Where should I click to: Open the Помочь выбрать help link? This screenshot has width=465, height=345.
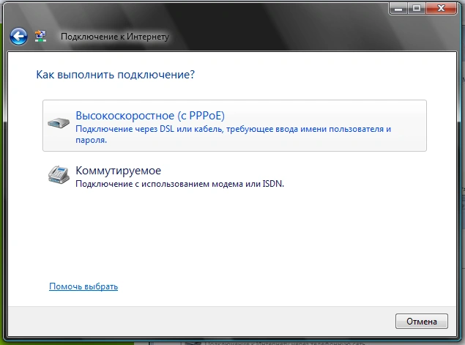pyautogui.click(x=83, y=286)
